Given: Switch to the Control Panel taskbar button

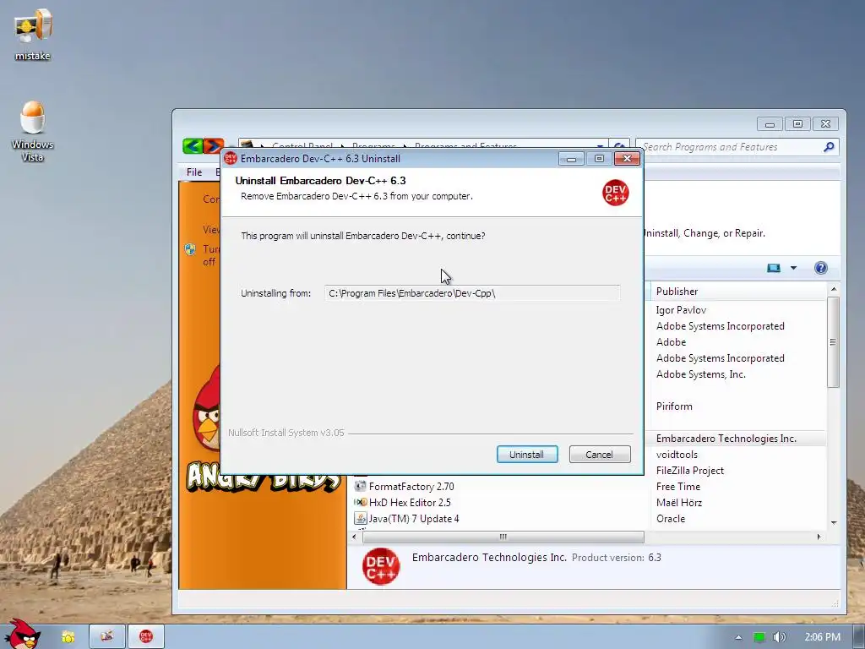Looking at the screenshot, I should [x=107, y=636].
